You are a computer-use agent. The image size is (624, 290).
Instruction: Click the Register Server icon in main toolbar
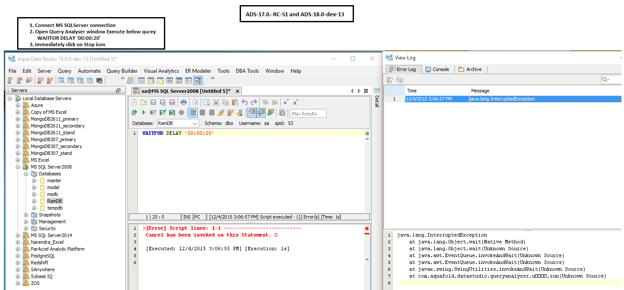coord(9,80)
